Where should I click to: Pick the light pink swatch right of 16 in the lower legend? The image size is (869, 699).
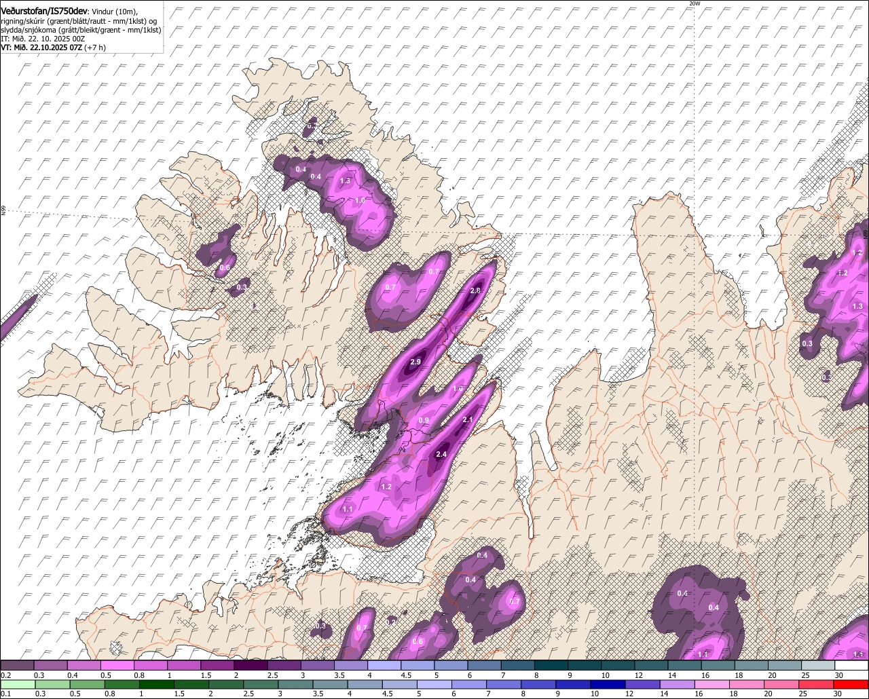tap(713, 684)
